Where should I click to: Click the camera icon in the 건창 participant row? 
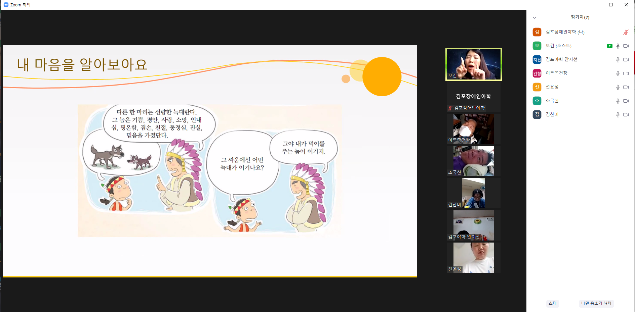pyautogui.click(x=626, y=73)
